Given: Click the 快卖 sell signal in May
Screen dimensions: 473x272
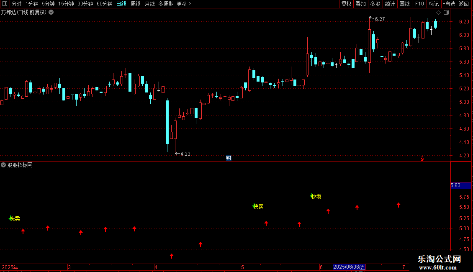Looking at the screenshot, I should (258, 206).
